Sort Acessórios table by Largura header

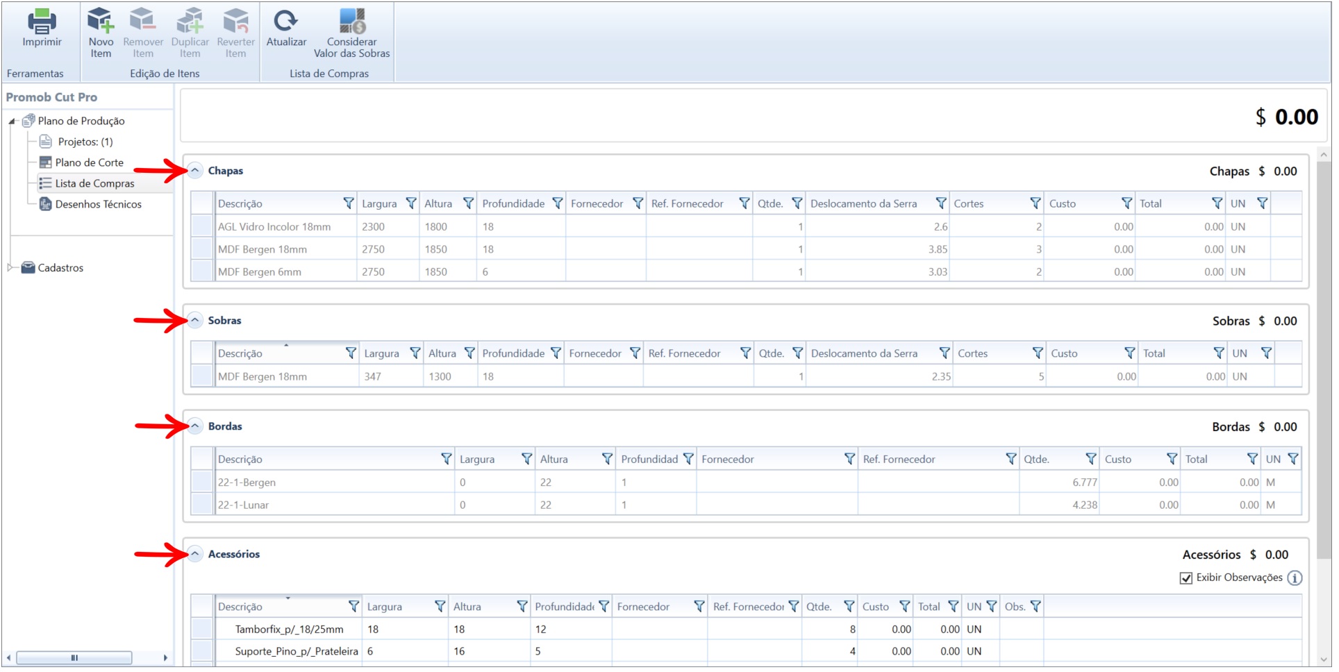[x=385, y=607]
